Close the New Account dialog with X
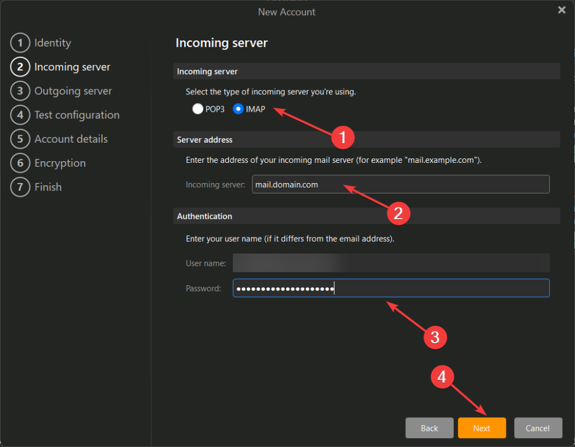 pos(561,10)
